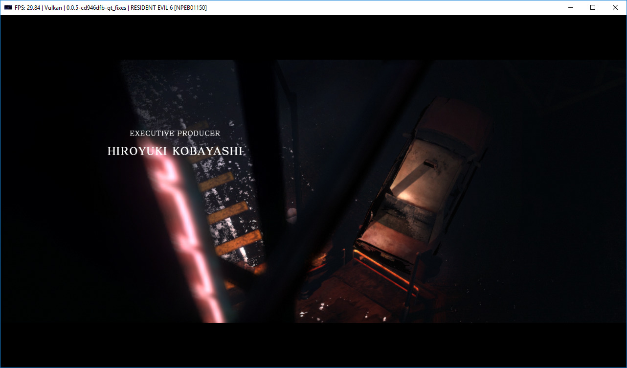Click the 'HIROYUKI KOBAYASHI' name text

[x=175, y=151]
